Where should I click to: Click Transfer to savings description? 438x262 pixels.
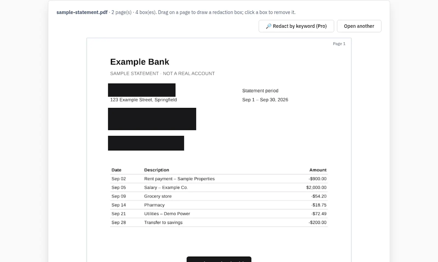163,223
